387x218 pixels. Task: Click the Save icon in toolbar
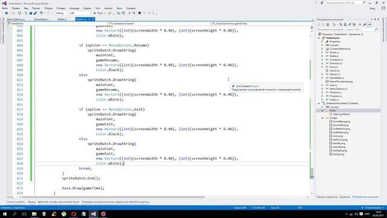tap(31, 13)
